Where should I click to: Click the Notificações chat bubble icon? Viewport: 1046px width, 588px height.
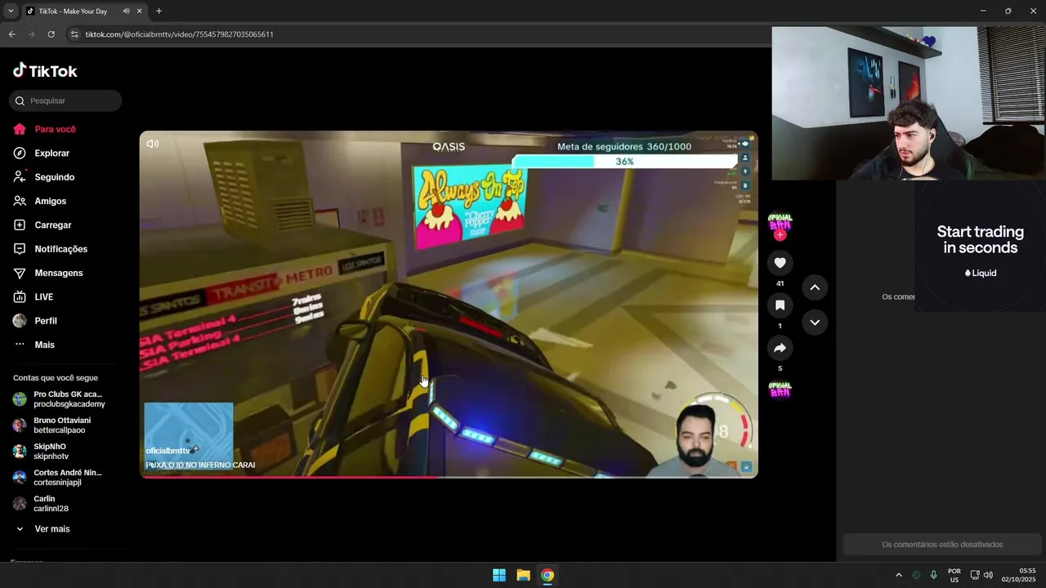click(20, 249)
